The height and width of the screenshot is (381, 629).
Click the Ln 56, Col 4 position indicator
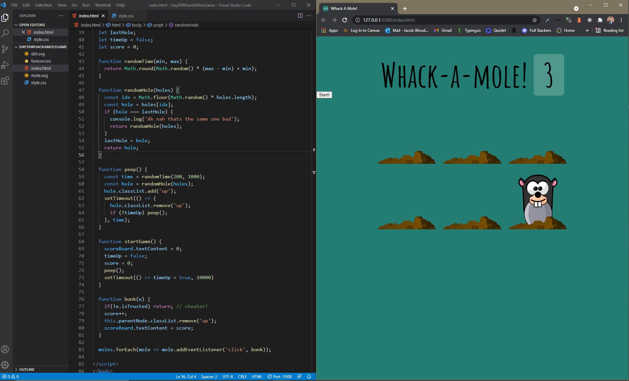pos(186,377)
